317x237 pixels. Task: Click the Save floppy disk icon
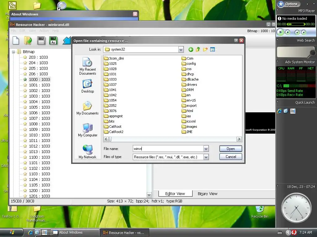pyautogui.click(x=41, y=40)
